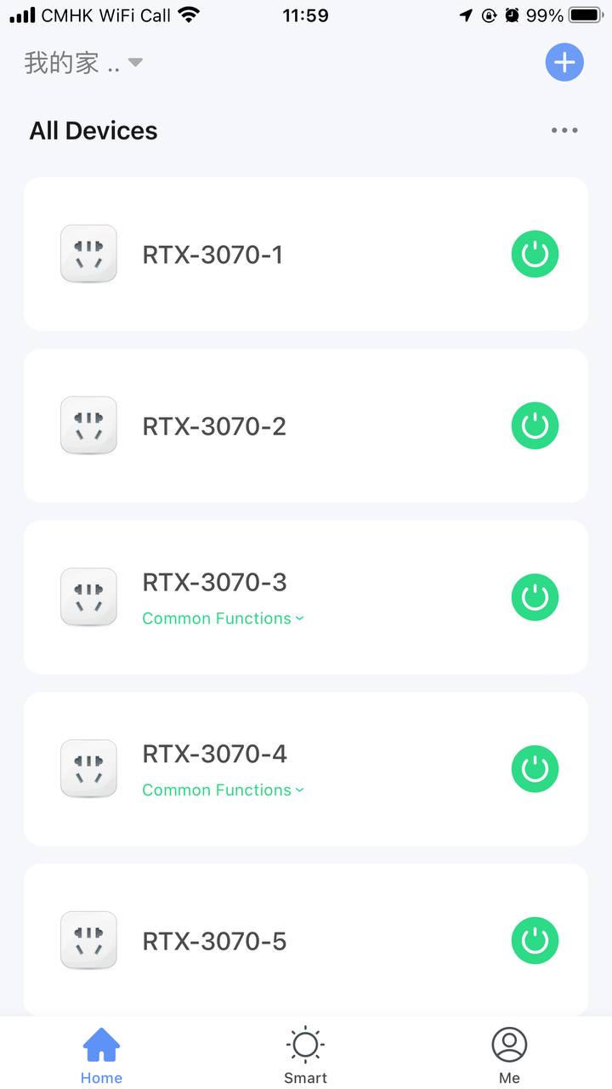Screen dimensions: 612x1089
Task: Toggle power for RTX-3070-1
Action: pos(535,254)
